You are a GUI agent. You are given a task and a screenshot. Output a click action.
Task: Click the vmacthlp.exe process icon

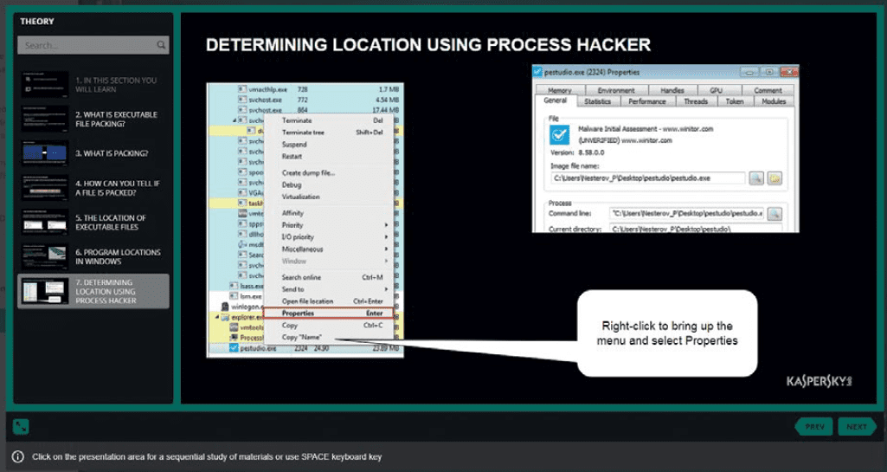[242, 89]
